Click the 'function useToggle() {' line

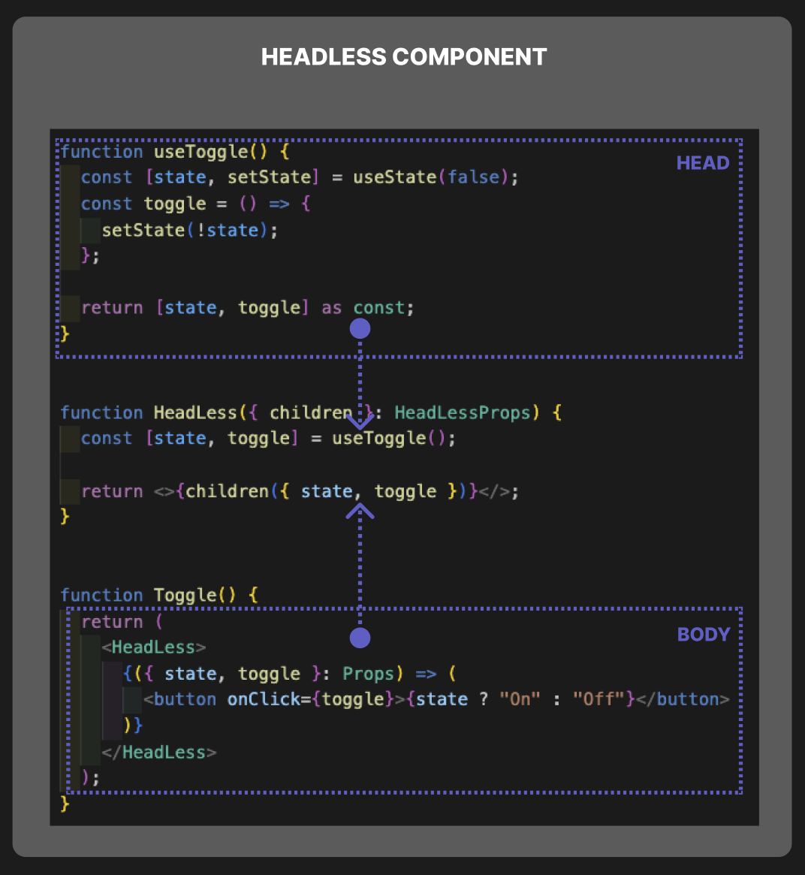(x=175, y=152)
